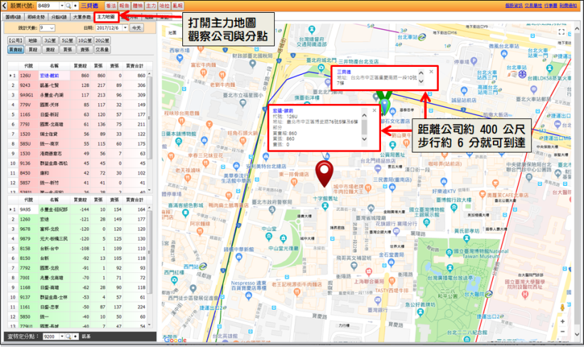Viewport: 584px width, 347px height.
Task: Click the yellow Street View pegman icon
Action: tap(563, 307)
